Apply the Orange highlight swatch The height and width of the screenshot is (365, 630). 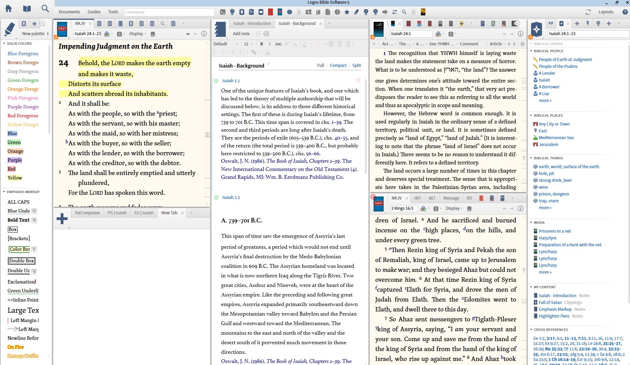[15, 151]
